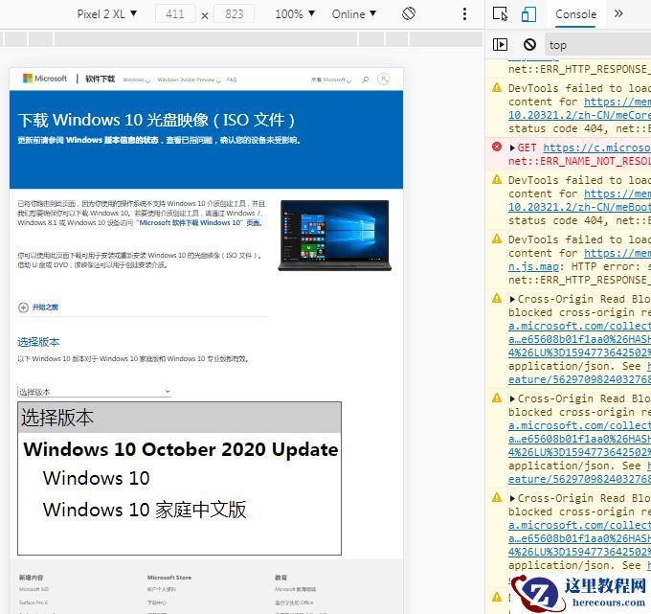This screenshot has width=651, height=614.
Task: Choose the 选择版本 placeholder option in list
Action: (179, 418)
